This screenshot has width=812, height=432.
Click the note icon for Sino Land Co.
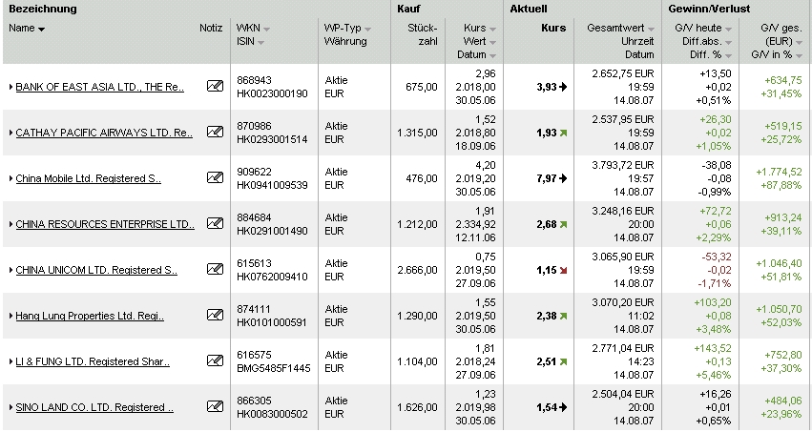point(215,407)
